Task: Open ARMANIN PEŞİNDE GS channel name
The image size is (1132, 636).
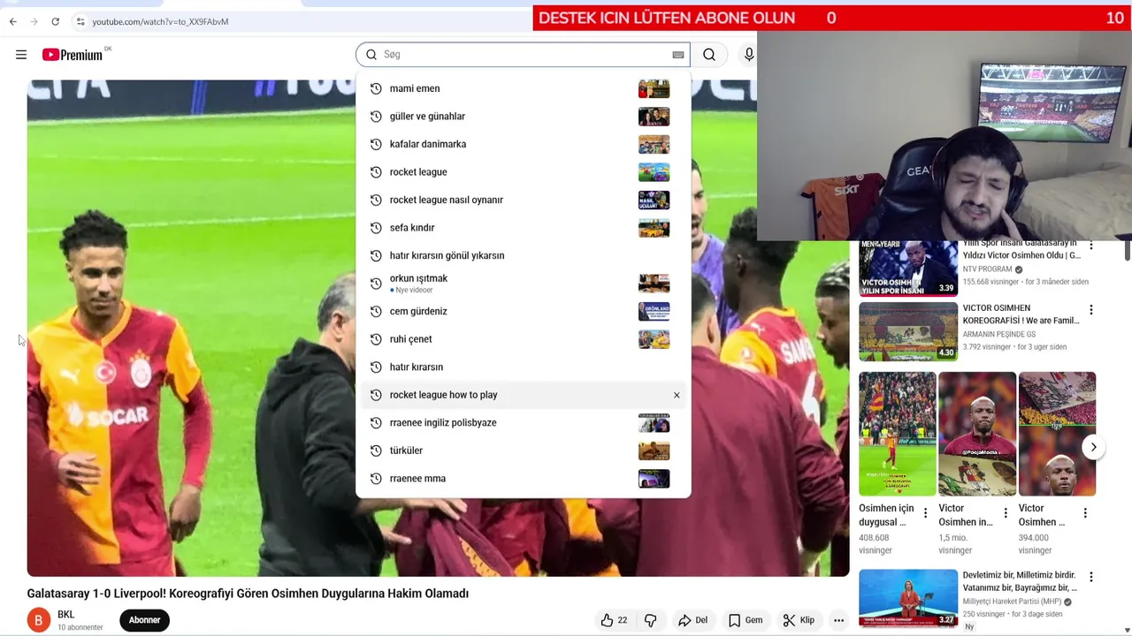Action: tap(998, 335)
